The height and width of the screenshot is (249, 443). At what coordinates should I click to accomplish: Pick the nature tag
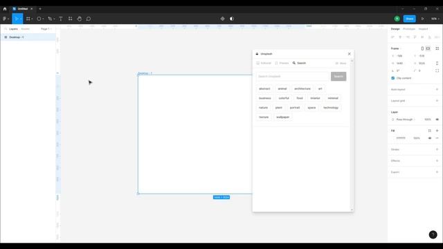263,108
